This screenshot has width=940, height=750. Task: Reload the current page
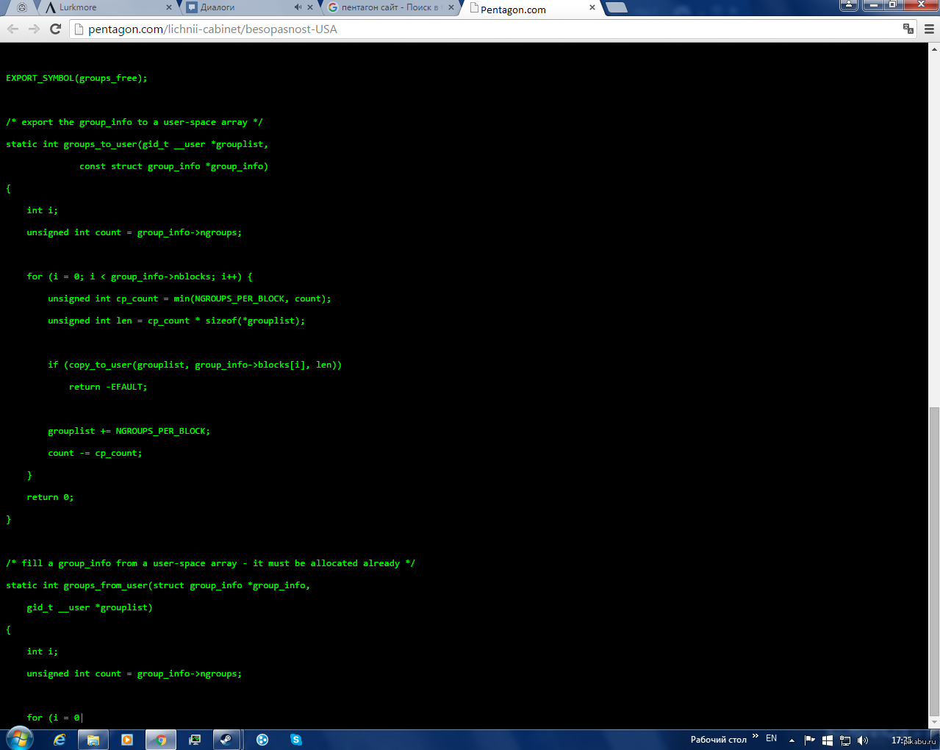point(55,29)
